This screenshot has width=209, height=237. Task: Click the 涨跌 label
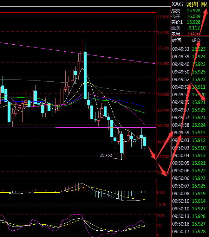coord(176,28)
